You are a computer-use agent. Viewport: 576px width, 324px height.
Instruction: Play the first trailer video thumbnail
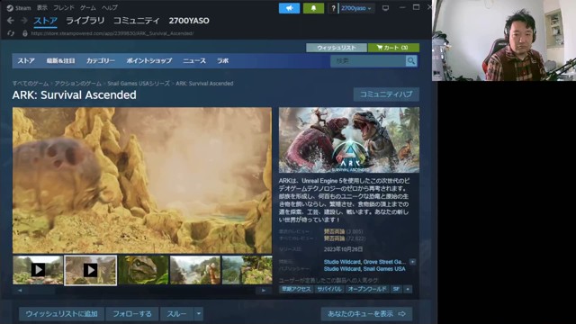38,270
